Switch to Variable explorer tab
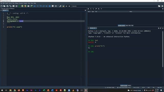This screenshot has width=164, height=92. pyautogui.click(x=121, y=26)
